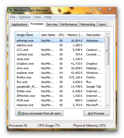Go to the Performance tab
Viewport: 124px width, 138px height.
(69, 24)
